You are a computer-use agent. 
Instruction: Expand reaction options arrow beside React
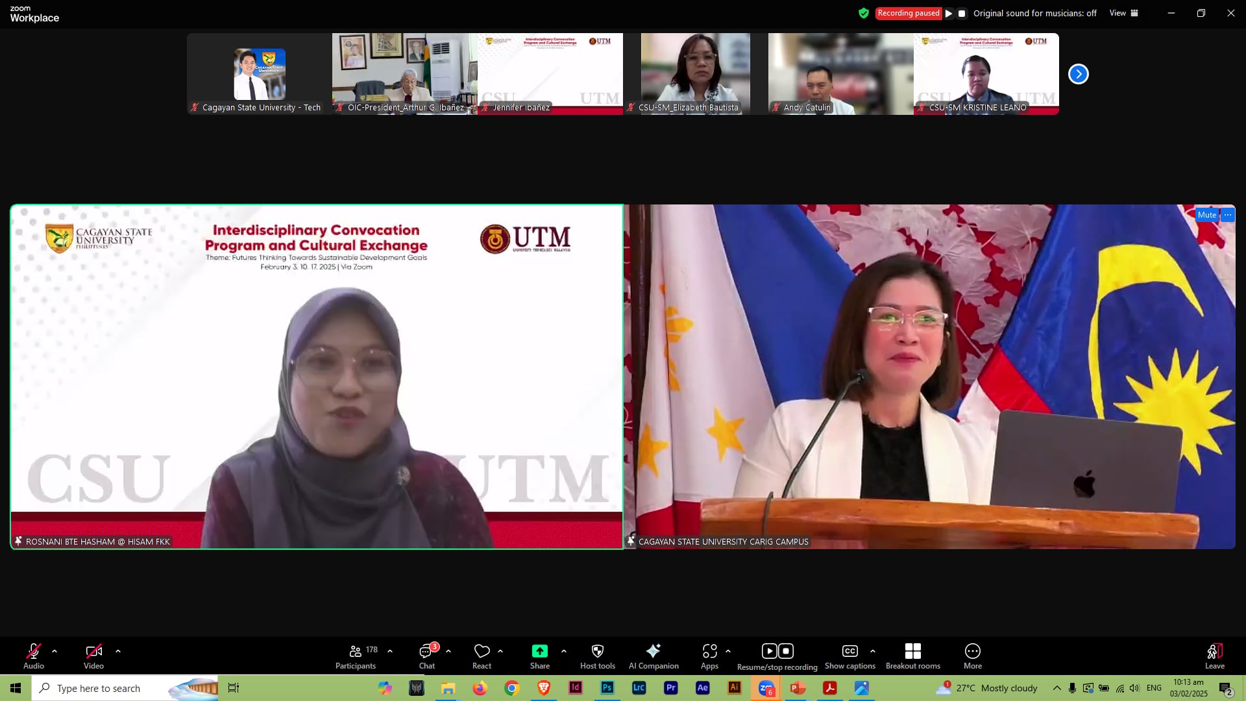500,651
